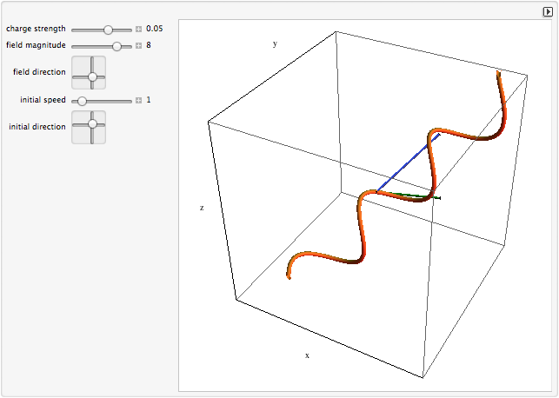Click the initial speed value 1
Screen dimensions: 559x398
tap(149, 100)
